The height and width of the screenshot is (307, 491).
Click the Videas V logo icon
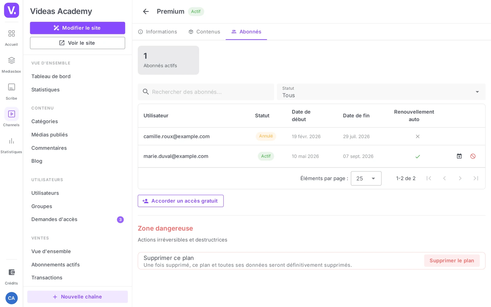coord(11,10)
